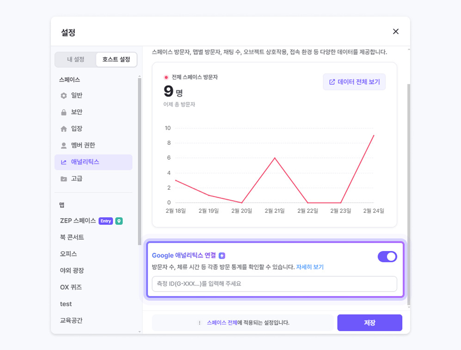Click the chart icon beside 애널리틱스
This screenshot has width=461, height=350.
64,162
